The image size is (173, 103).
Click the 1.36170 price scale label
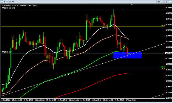point(169,87)
